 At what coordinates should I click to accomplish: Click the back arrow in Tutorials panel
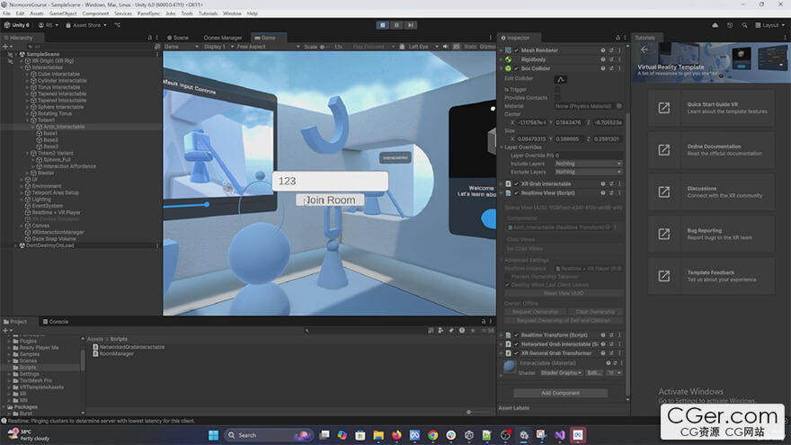pos(644,50)
